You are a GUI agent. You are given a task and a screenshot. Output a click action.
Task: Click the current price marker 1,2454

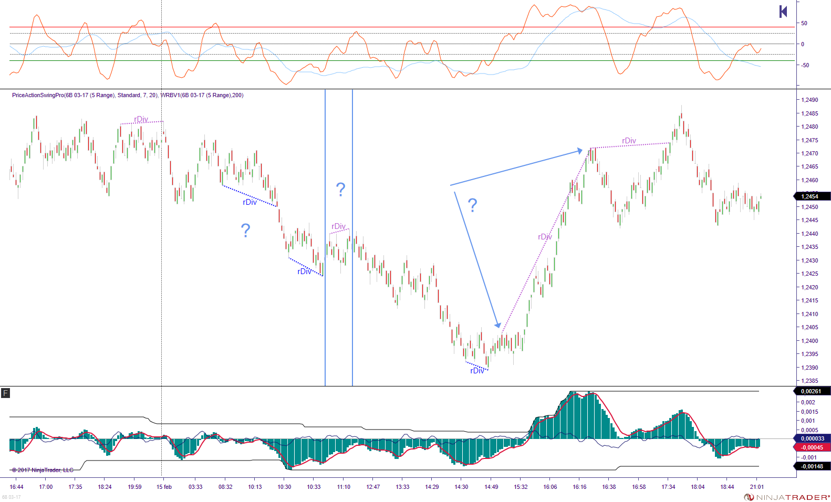point(812,196)
